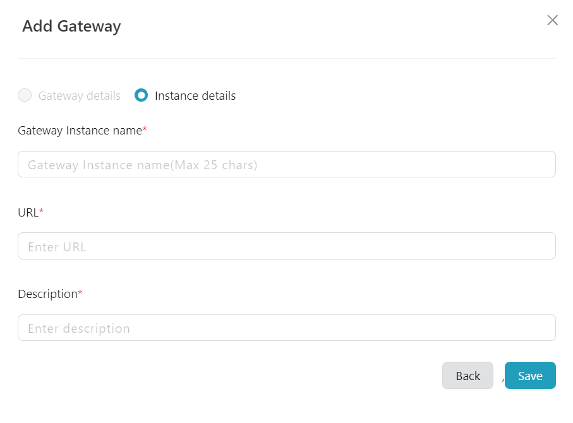Image resolution: width=573 pixels, height=423 pixels.
Task: Close the Add Gateway dialog
Action: click(553, 20)
